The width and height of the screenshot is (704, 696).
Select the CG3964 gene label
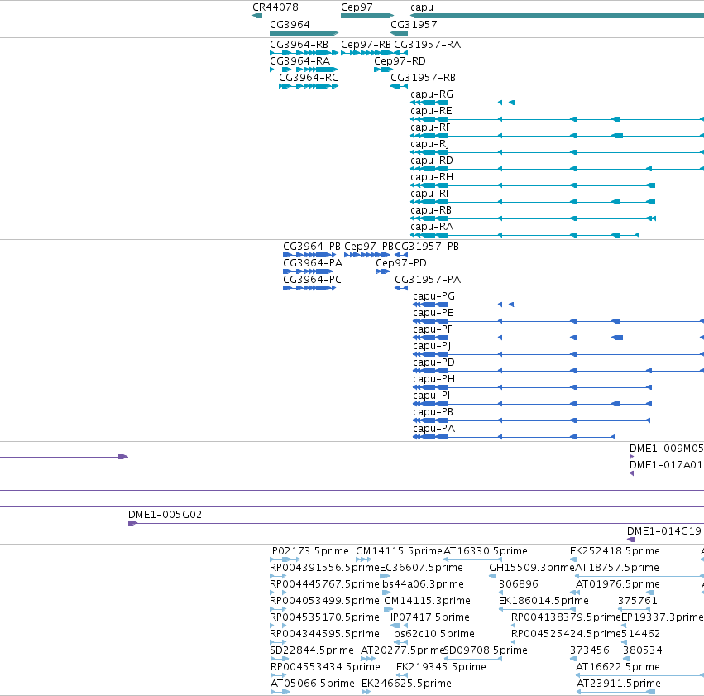(290, 24)
